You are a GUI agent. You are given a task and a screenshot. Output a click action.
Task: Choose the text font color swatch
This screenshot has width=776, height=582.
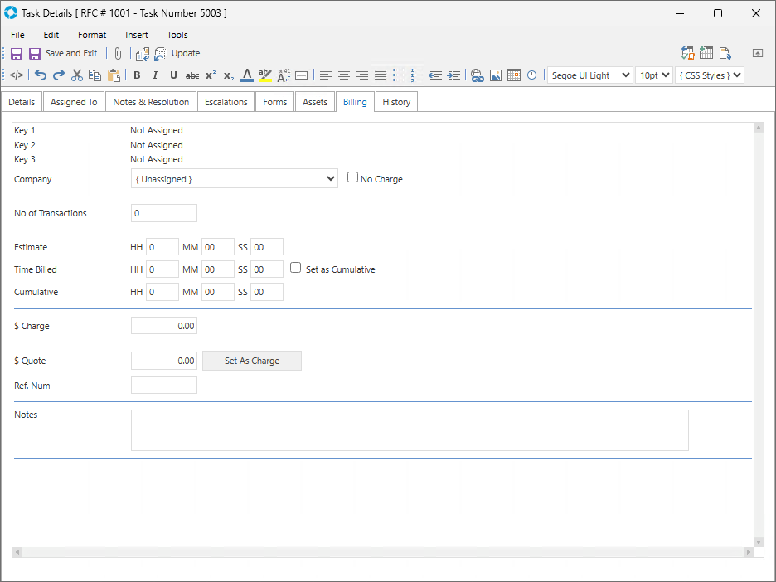(x=247, y=75)
